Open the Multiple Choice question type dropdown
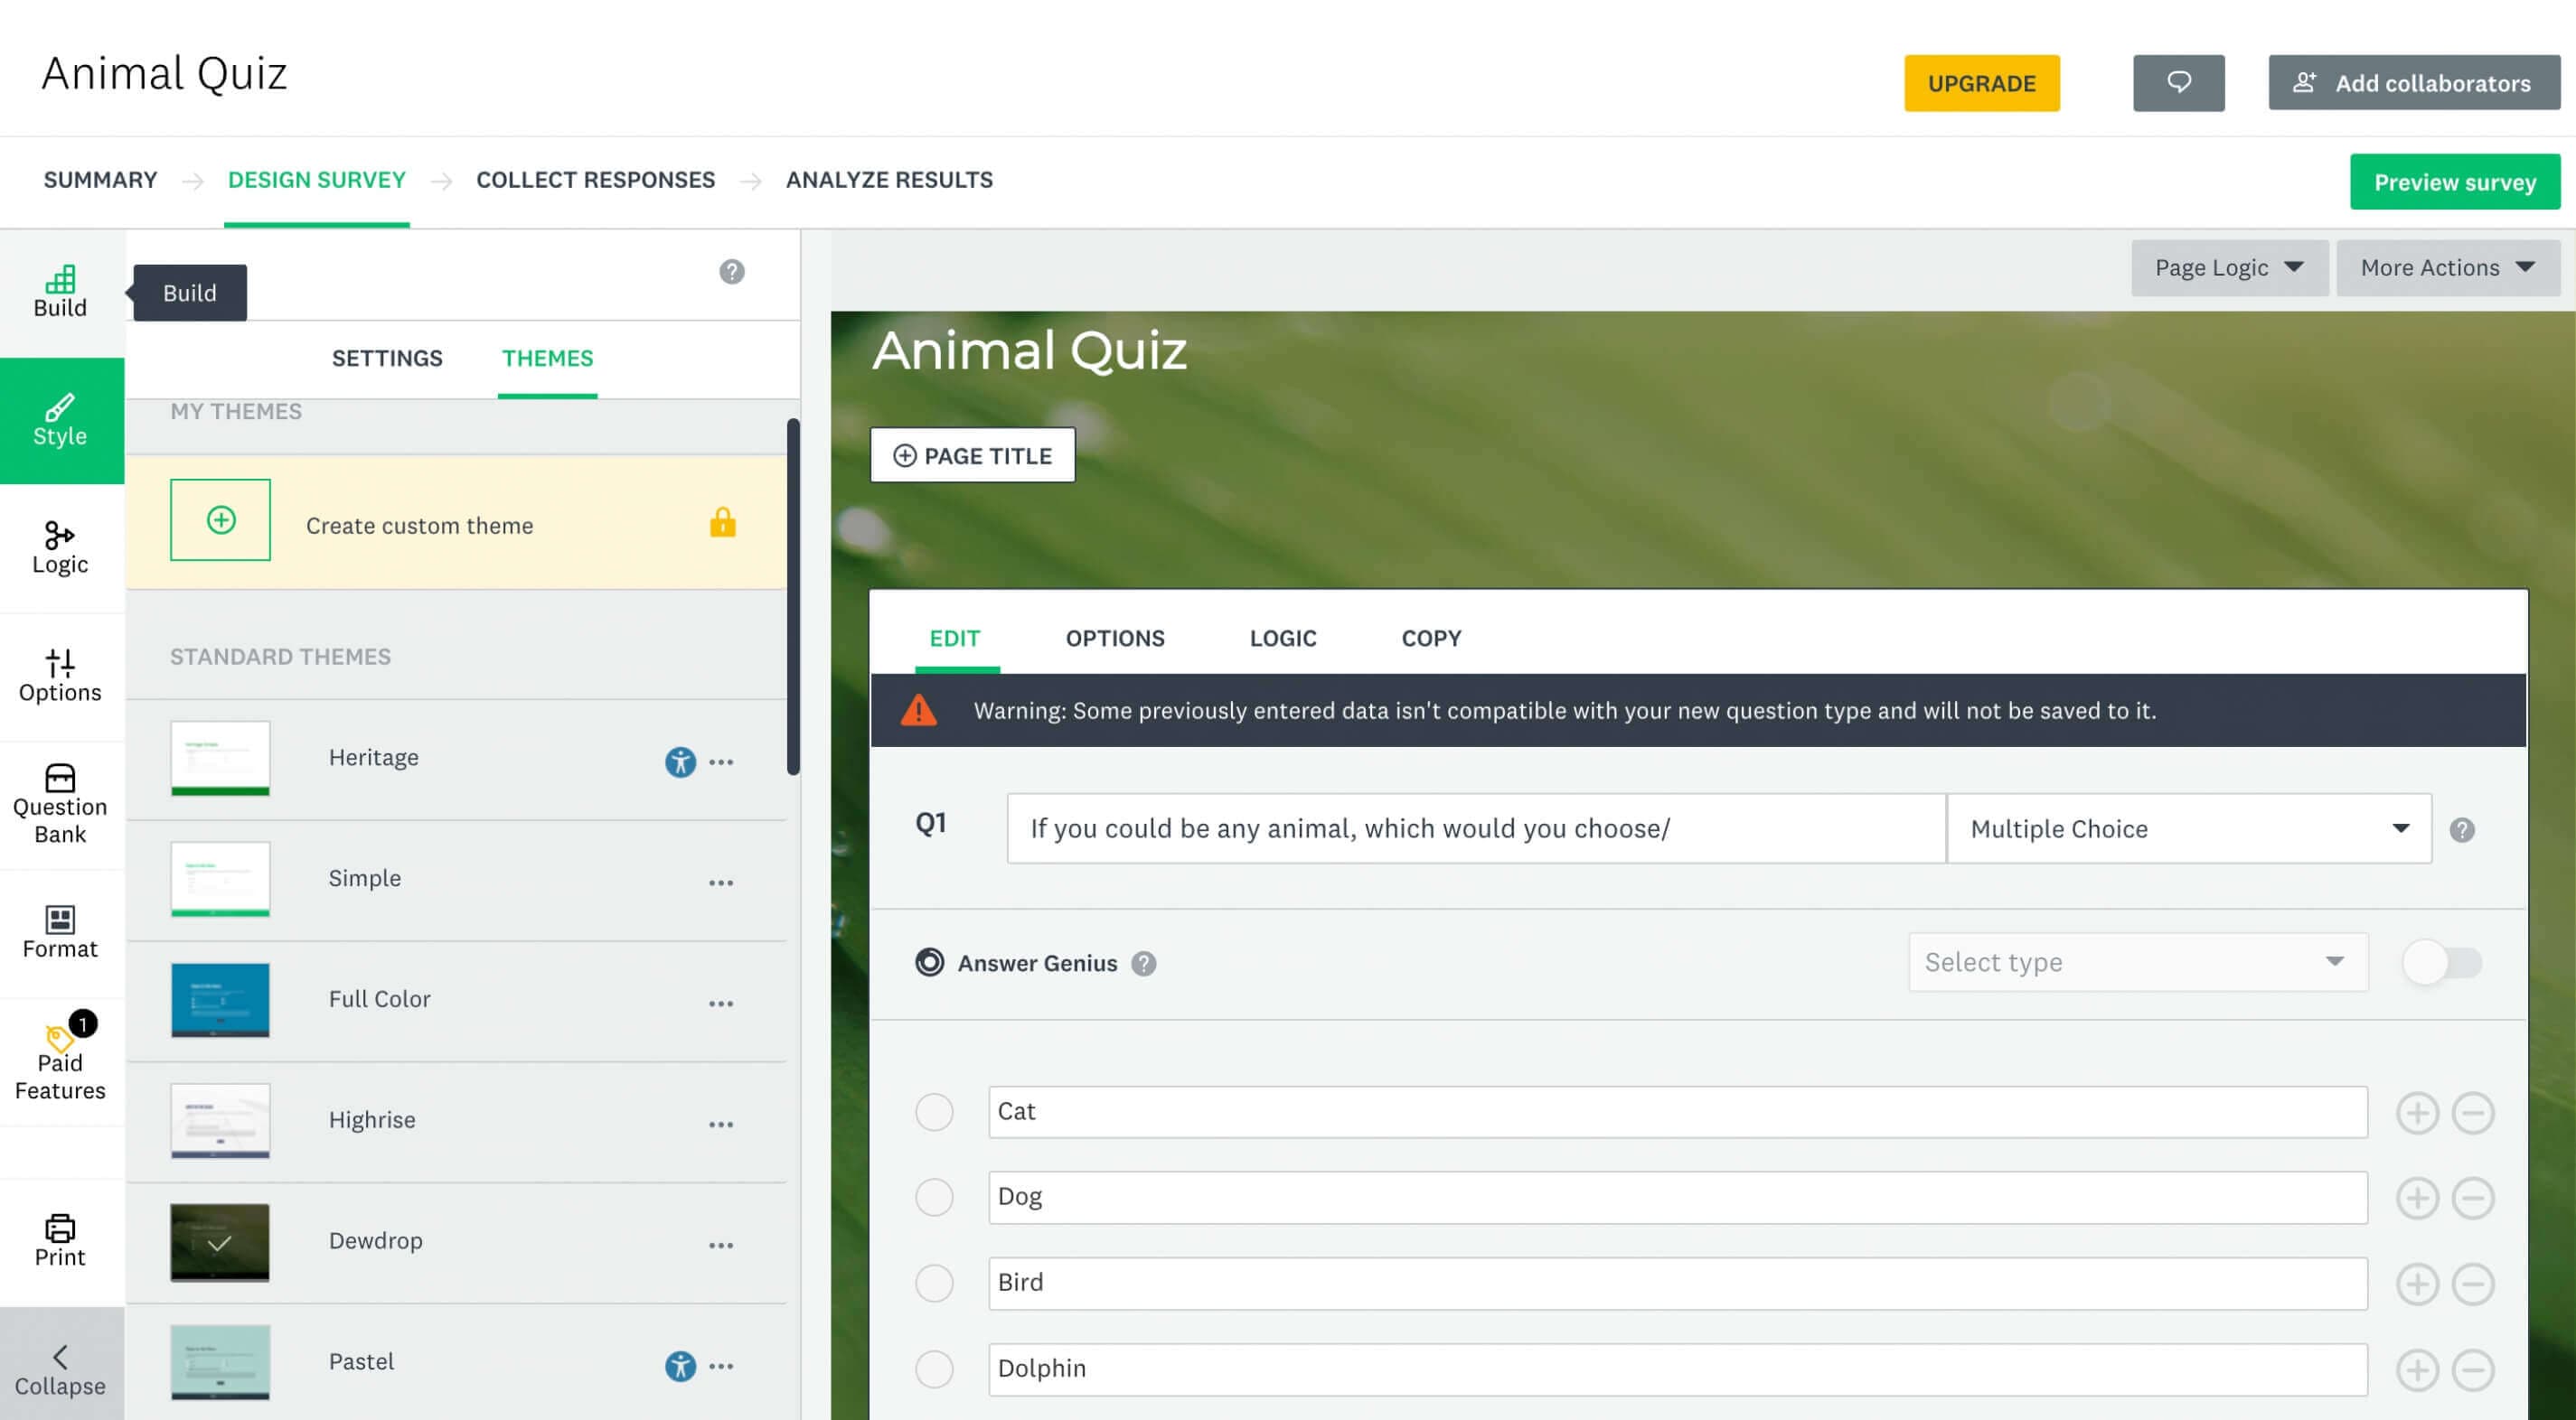 [2189, 828]
